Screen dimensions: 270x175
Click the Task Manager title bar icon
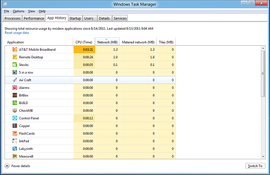point(5,4)
